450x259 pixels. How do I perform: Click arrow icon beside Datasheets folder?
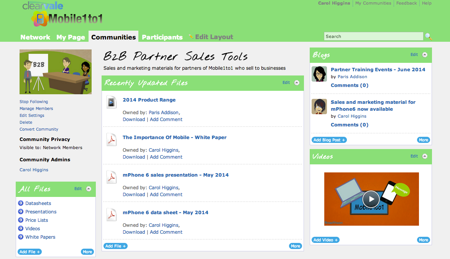pyautogui.click(x=21, y=203)
